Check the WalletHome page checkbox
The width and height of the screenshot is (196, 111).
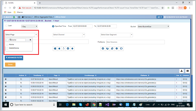(x=7, y=48)
